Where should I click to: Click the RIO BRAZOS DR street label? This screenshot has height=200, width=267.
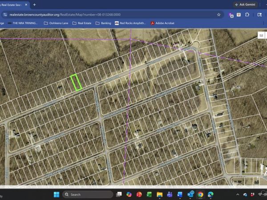click(x=170, y=162)
